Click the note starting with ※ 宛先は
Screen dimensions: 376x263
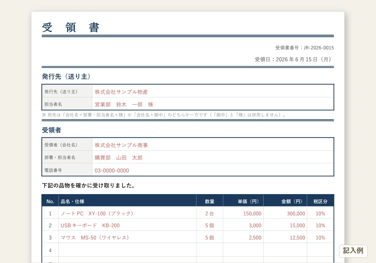click(x=164, y=115)
